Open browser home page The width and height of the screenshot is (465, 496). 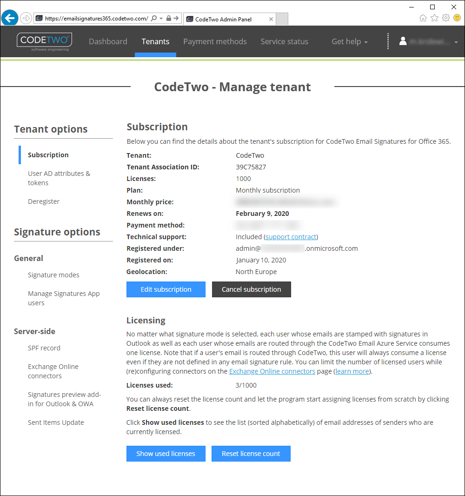[x=423, y=18]
